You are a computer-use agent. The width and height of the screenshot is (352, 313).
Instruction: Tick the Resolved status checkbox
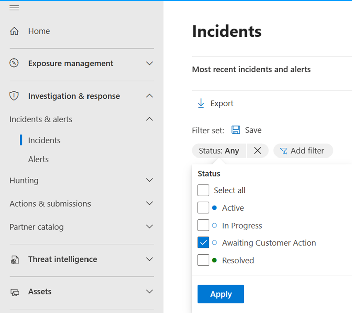point(203,260)
